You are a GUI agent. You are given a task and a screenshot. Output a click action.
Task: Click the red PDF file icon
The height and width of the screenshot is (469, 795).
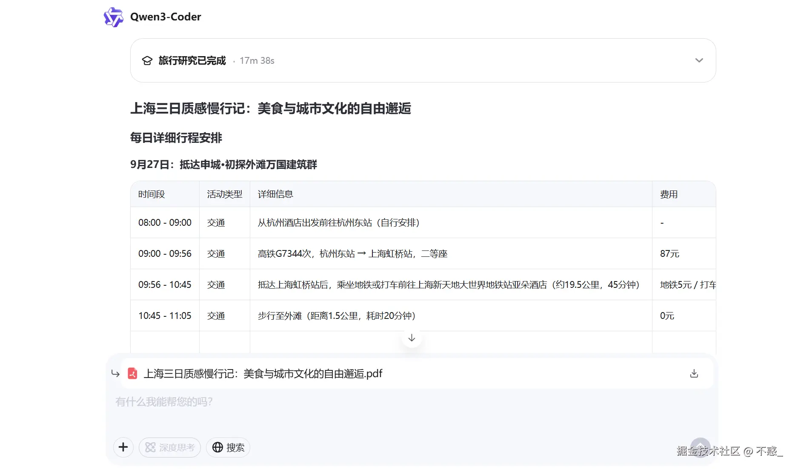coord(132,373)
